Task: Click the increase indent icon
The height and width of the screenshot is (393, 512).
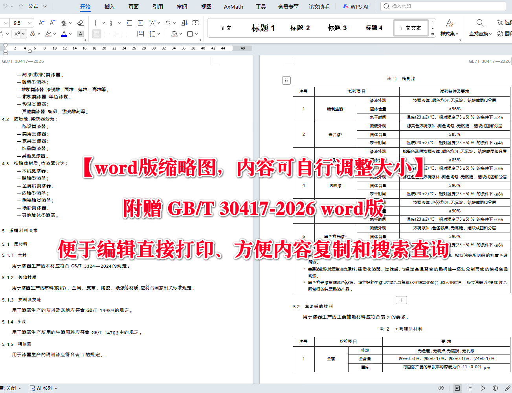Action: (x=140, y=23)
